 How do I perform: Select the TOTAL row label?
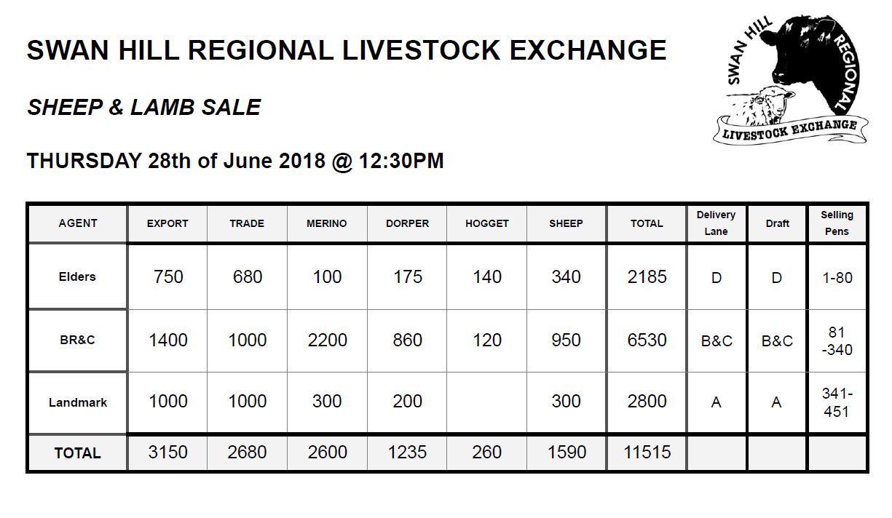(77, 453)
